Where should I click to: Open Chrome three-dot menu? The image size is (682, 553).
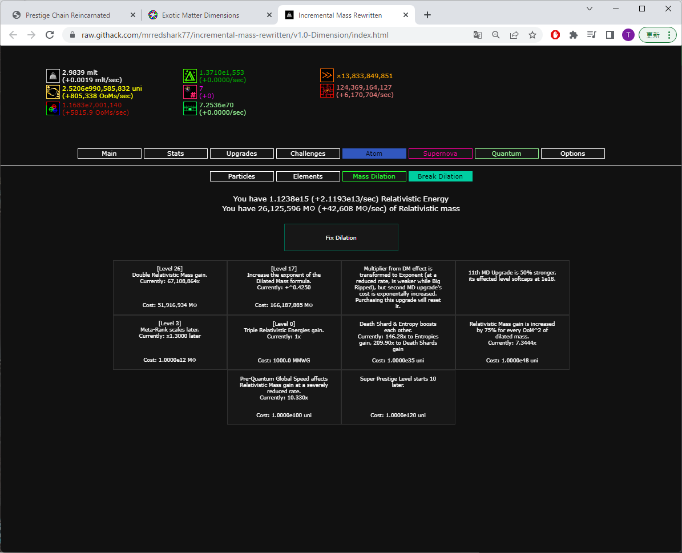coord(669,35)
